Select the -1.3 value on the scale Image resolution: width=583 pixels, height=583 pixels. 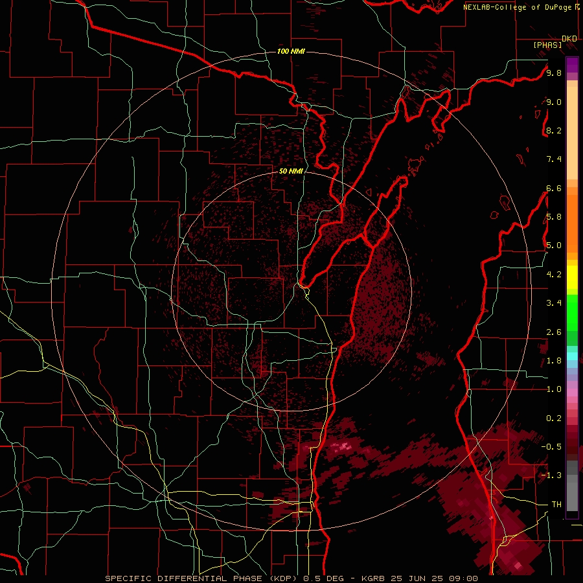(x=551, y=475)
